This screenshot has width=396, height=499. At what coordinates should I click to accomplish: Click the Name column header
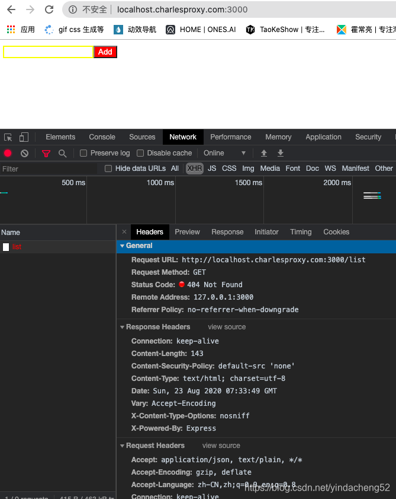pos(58,233)
